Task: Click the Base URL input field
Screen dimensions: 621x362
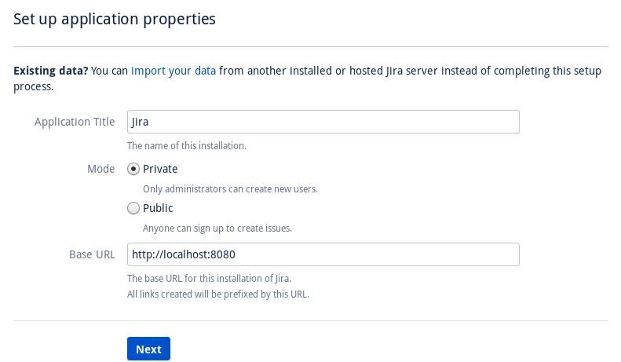Action: (x=323, y=254)
